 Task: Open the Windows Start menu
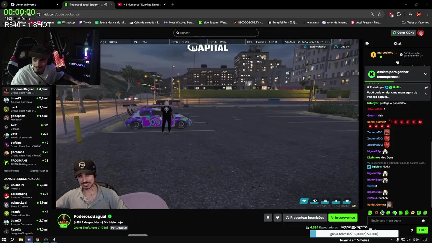pos(4,240)
